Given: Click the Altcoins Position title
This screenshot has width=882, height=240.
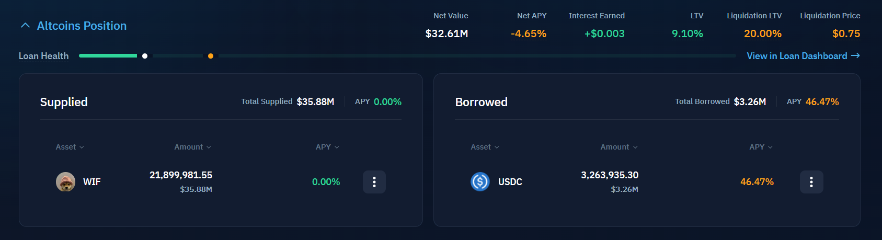Looking at the screenshot, I should click(x=82, y=26).
